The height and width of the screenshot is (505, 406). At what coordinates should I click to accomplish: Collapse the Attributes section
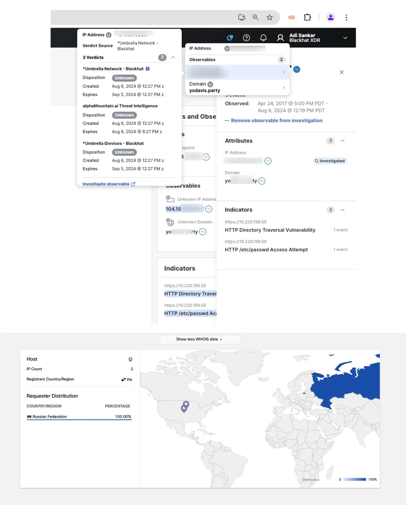click(343, 141)
